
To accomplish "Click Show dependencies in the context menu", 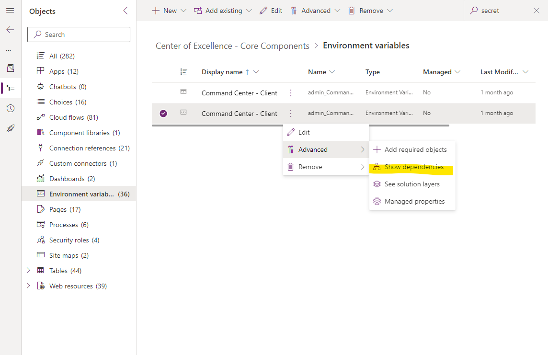I will click(415, 167).
